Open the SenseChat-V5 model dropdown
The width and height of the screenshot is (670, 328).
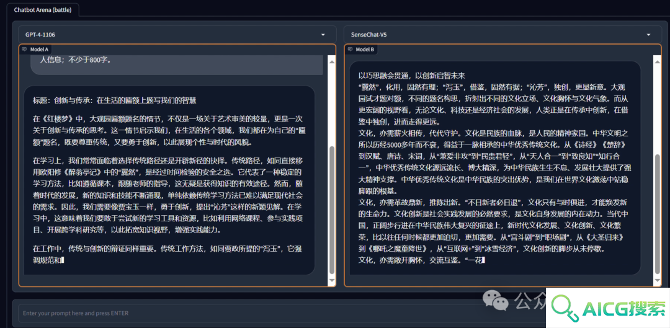(502, 35)
